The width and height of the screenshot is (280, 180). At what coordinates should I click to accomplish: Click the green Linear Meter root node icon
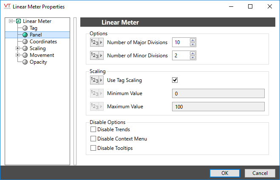point(18,21)
